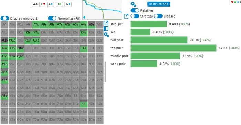Open gear settings beside hand matrix

[x=106, y=34]
